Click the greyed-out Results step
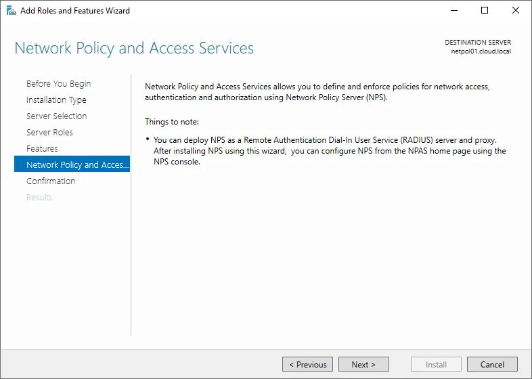 pyautogui.click(x=39, y=198)
